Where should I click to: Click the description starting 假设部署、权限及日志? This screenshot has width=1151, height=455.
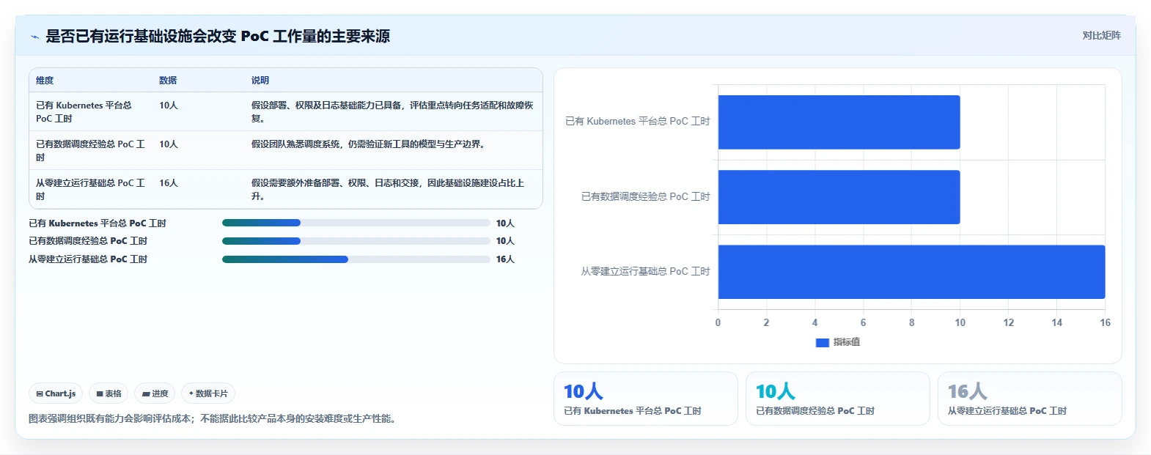[392, 111]
